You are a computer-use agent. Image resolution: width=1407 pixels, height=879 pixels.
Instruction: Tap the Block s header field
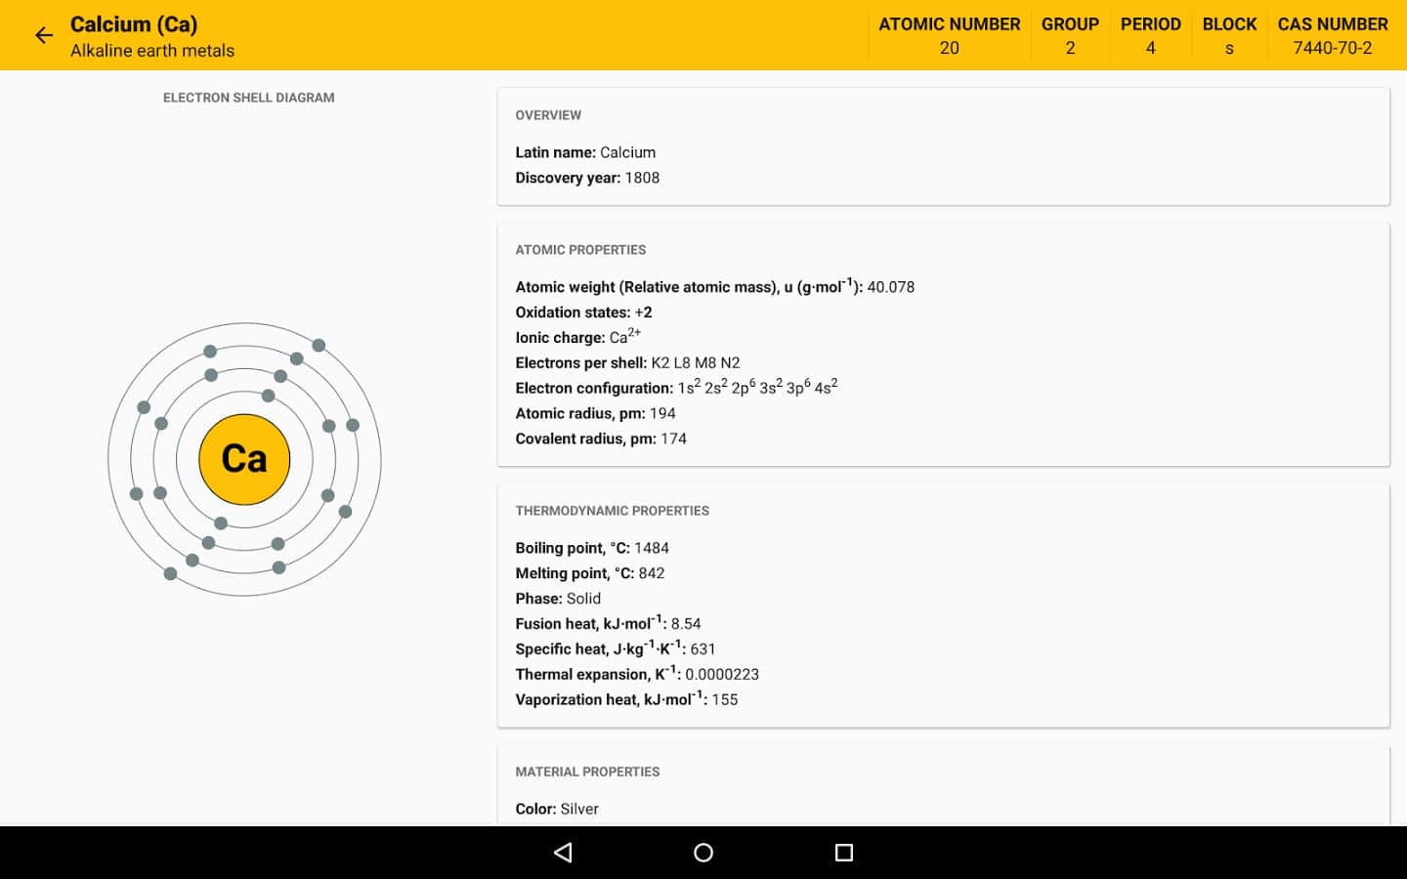1229,36
